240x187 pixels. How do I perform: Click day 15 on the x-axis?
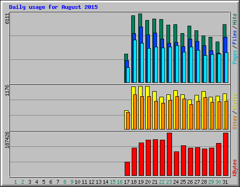[112, 182]
